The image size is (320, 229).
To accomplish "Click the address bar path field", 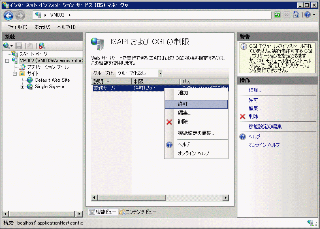I will tap(152, 15).
